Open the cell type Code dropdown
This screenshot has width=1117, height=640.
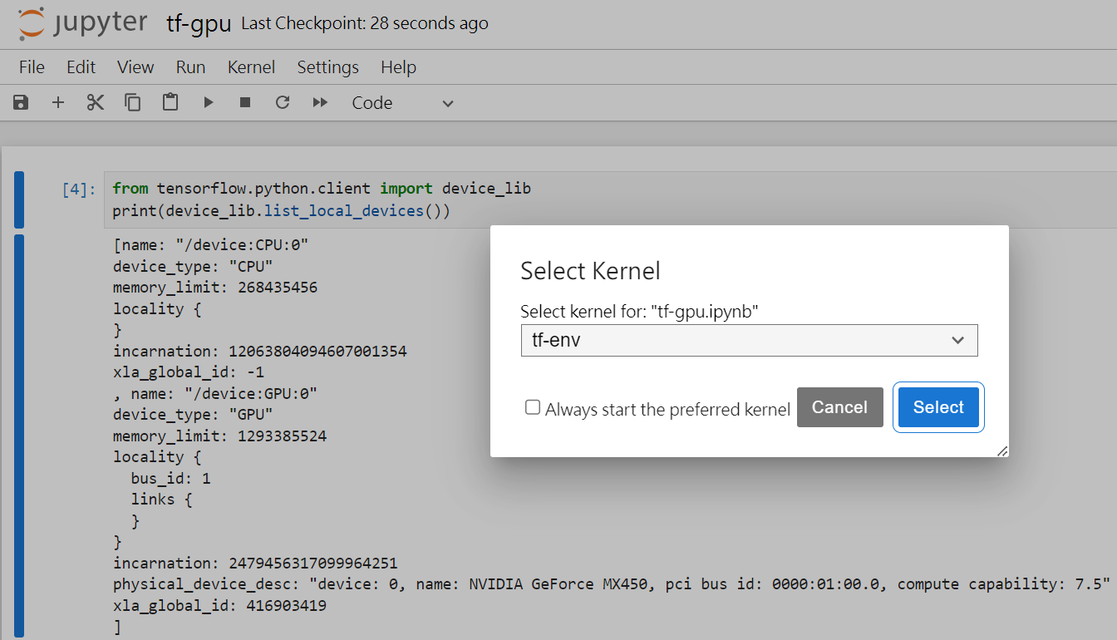tap(402, 103)
